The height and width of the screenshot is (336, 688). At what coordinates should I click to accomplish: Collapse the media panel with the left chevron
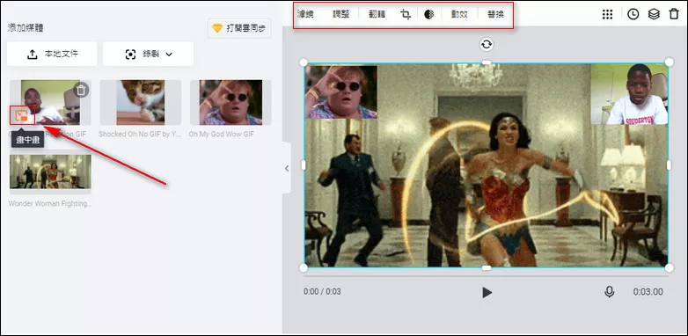point(287,168)
